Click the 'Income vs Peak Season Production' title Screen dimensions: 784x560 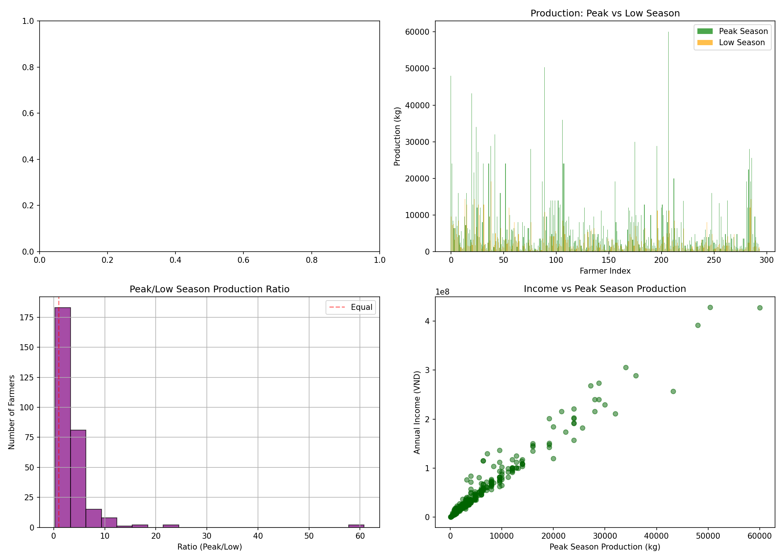pos(605,289)
